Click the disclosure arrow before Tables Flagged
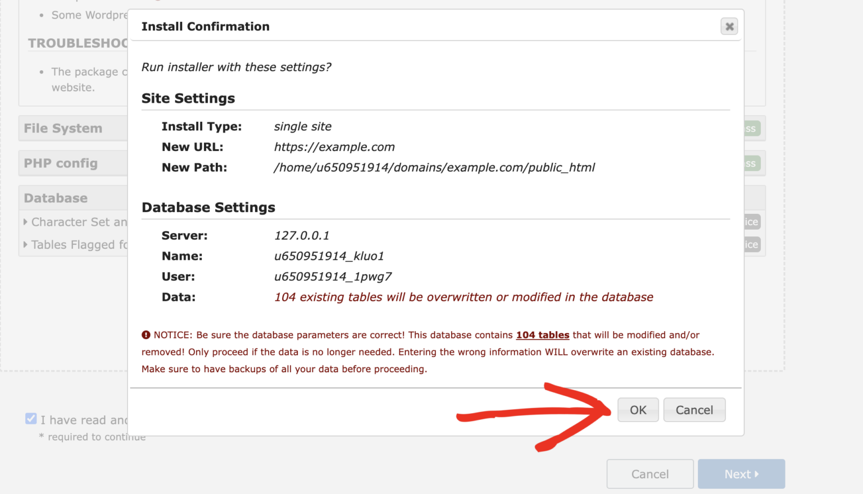863x494 pixels. [x=26, y=245]
